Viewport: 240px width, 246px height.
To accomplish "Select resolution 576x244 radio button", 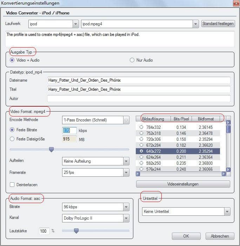I will click(x=141, y=169).
